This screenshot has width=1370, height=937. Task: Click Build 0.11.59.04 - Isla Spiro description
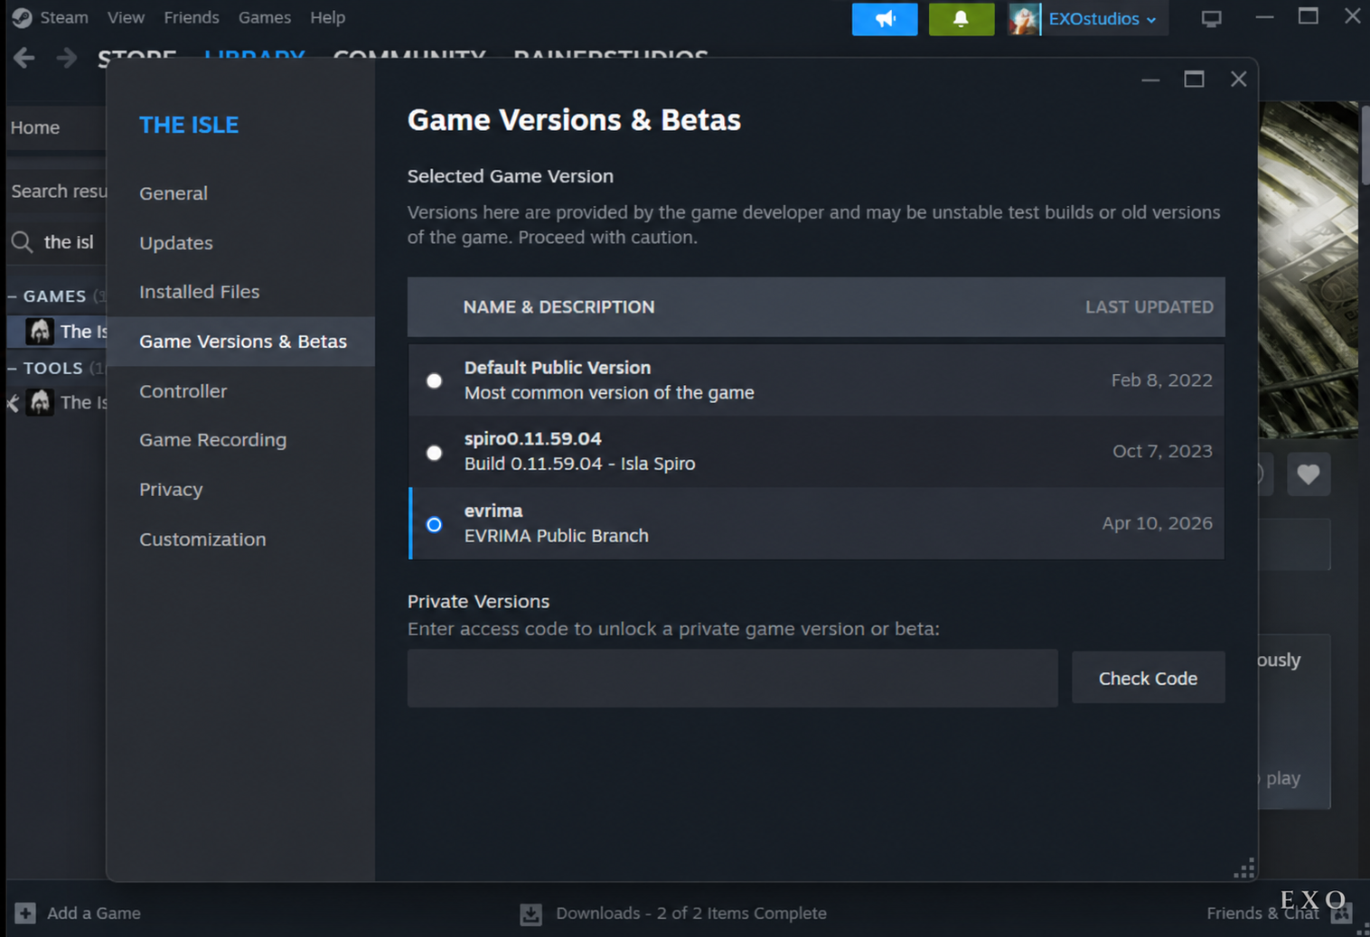[x=580, y=464]
